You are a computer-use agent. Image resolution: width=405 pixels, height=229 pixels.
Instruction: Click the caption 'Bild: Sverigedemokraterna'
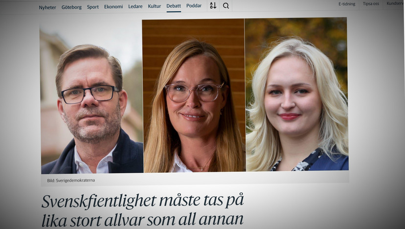click(x=71, y=181)
